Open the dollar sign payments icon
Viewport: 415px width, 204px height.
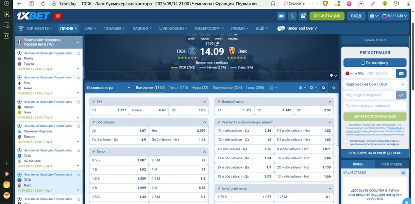[292, 16]
